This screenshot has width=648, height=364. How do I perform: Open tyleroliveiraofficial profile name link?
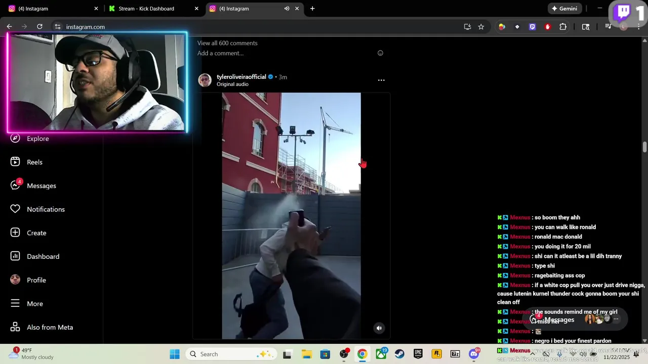241,77
